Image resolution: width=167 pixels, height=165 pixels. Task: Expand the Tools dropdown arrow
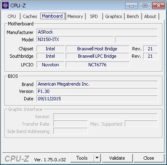[x=97, y=158]
